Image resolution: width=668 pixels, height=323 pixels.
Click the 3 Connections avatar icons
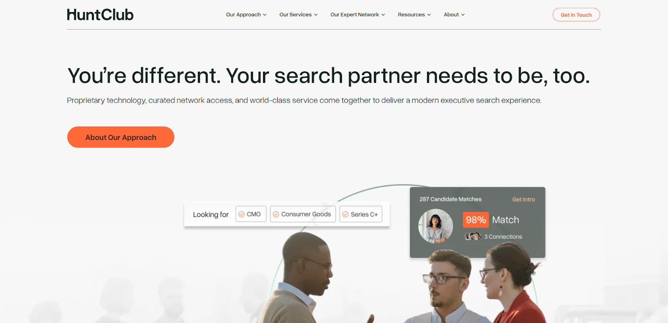pyautogui.click(x=473, y=237)
